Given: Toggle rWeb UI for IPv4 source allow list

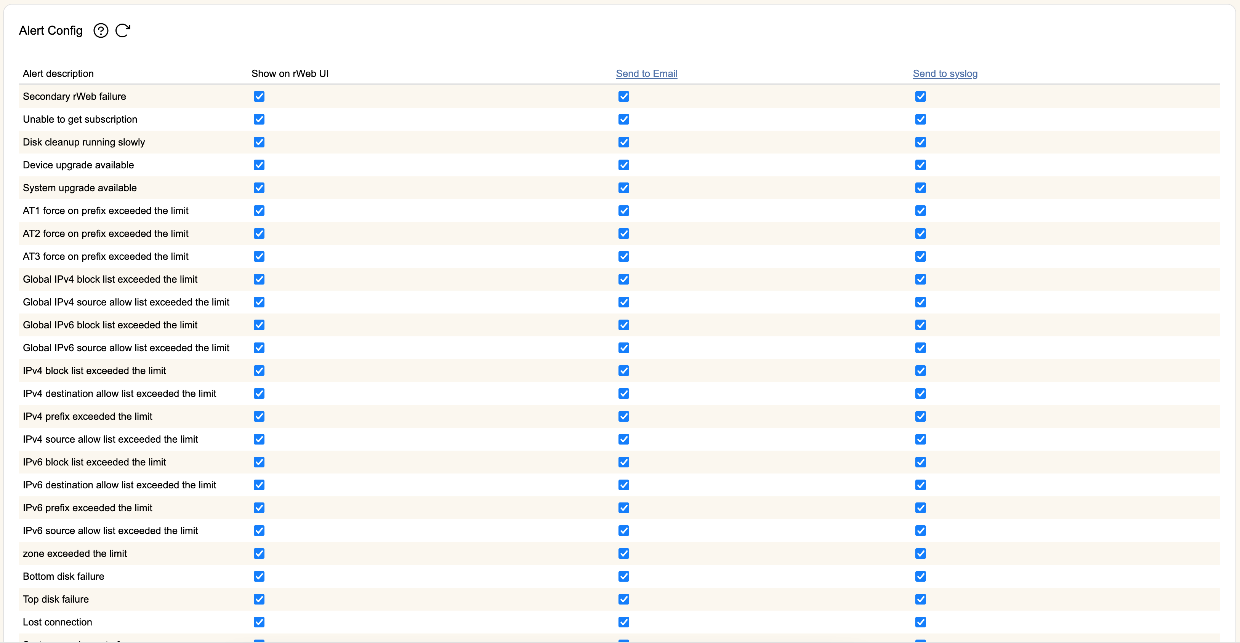Looking at the screenshot, I should 259,440.
